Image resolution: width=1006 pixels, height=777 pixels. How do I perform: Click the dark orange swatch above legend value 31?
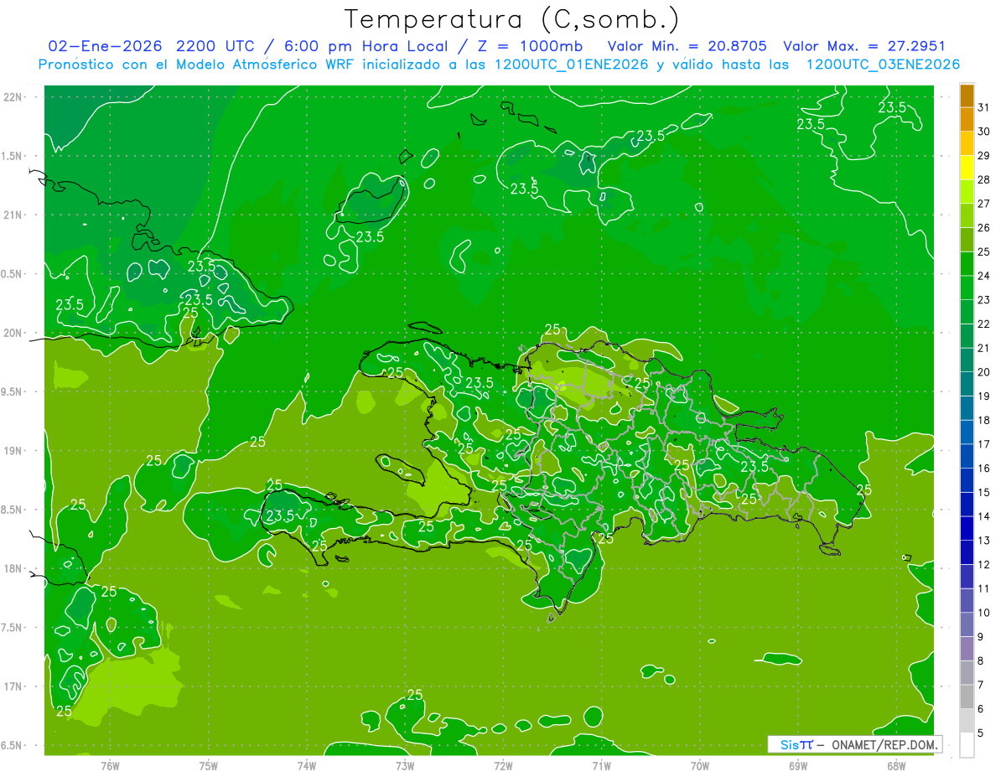click(x=967, y=96)
